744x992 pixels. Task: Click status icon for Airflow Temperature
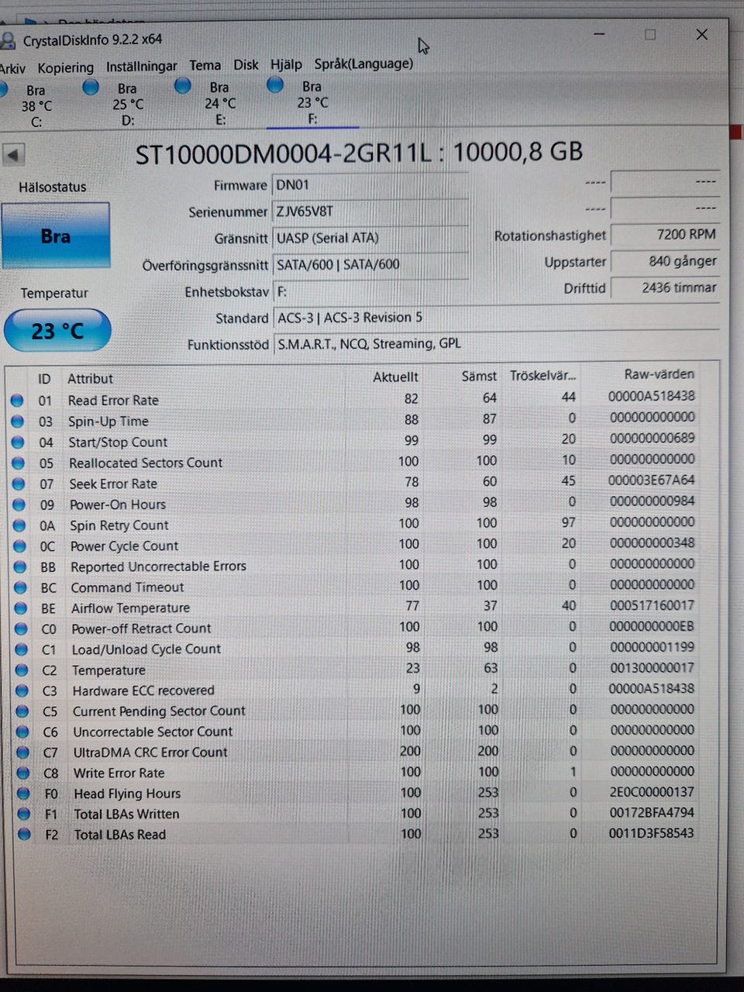(21, 608)
